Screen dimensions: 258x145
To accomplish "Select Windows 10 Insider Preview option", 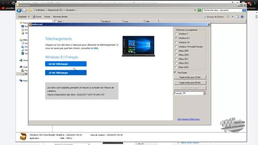I will pyautogui.click(x=176, y=47).
